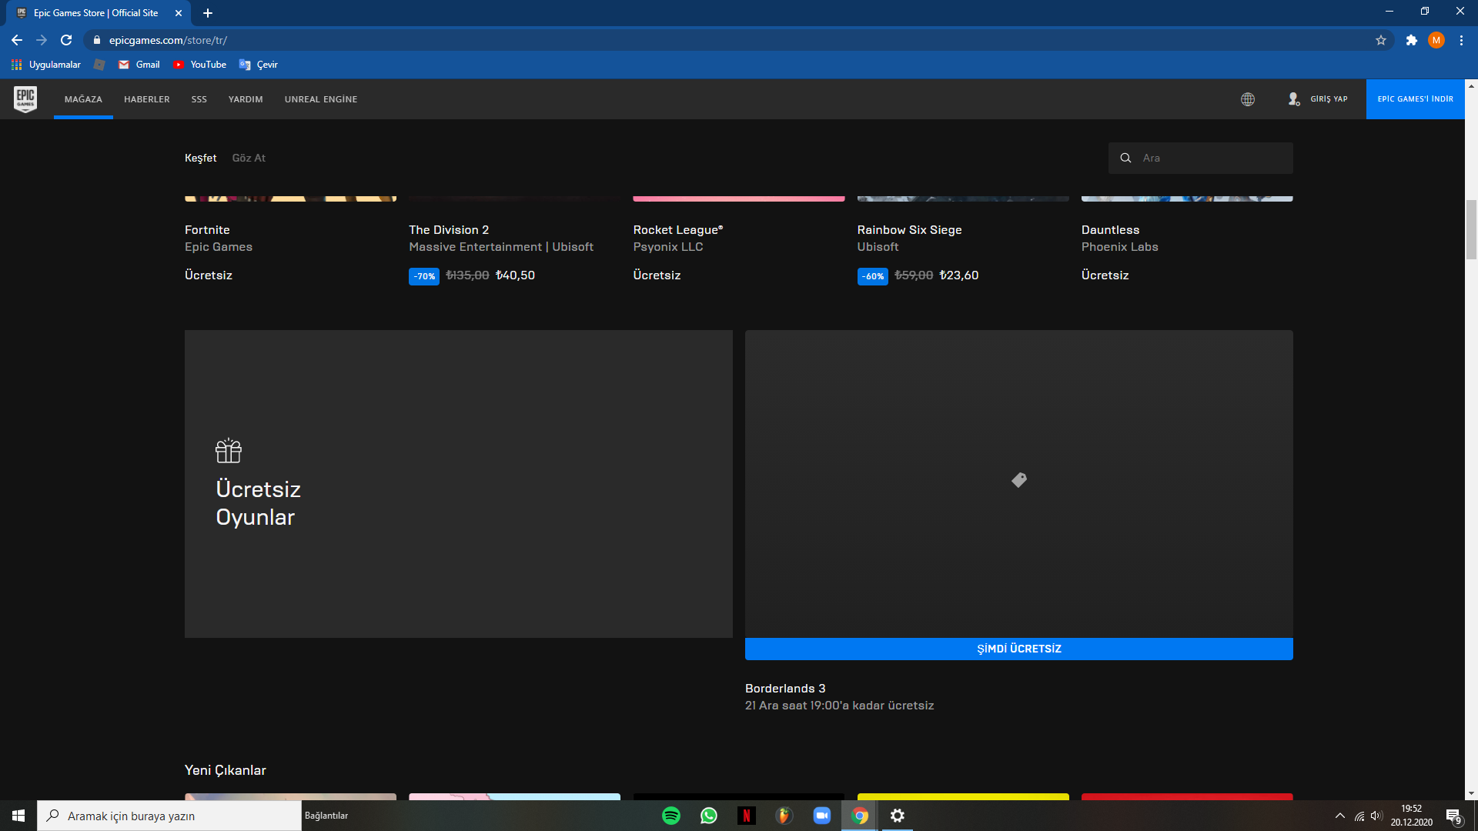Switch to the Göz At tab
1478x831 pixels.
pos(249,158)
